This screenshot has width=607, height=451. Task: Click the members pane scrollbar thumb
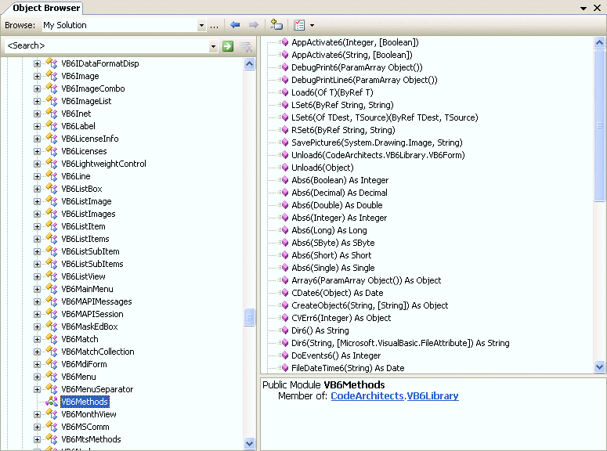pyautogui.click(x=599, y=125)
